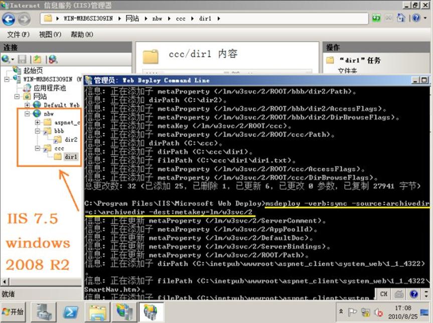Click the Save icon in the Connections toolbar
This screenshot has height=323, width=433.
point(22,59)
